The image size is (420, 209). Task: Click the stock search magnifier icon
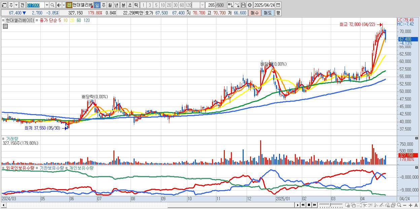point(52,5)
